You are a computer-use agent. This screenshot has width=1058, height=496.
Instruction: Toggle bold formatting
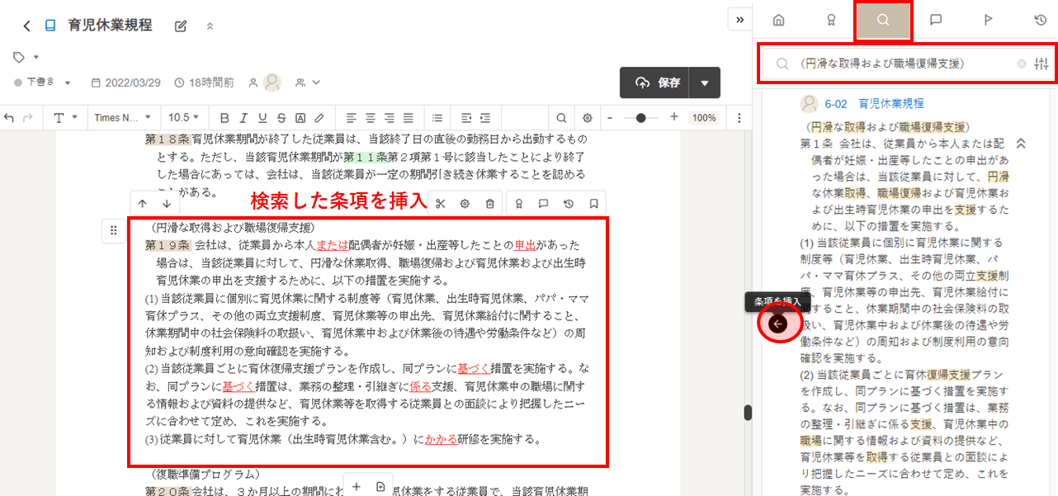[x=223, y=118]
